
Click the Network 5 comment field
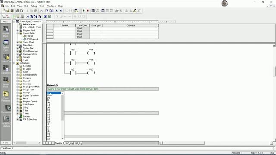103,89
